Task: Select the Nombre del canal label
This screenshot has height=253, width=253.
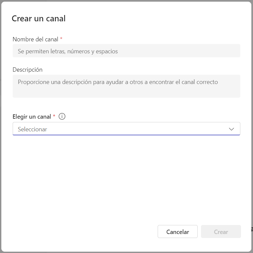Action: pyautogui.click(x=35, y=39)
